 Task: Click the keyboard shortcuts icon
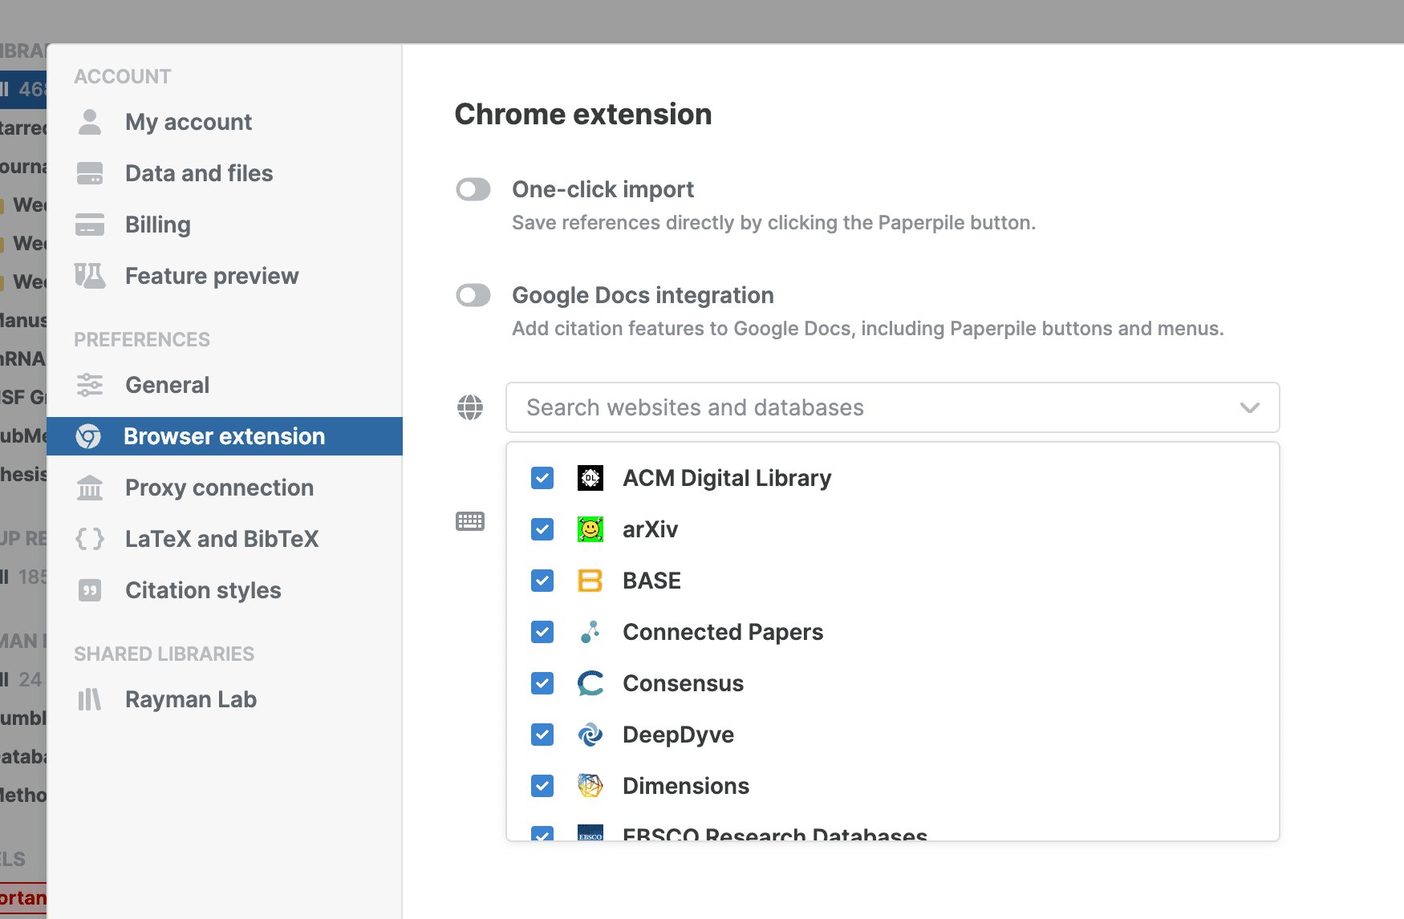tap(470, 521)
